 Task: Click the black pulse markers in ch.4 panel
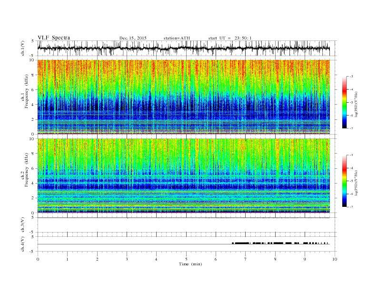coord(280,243)
